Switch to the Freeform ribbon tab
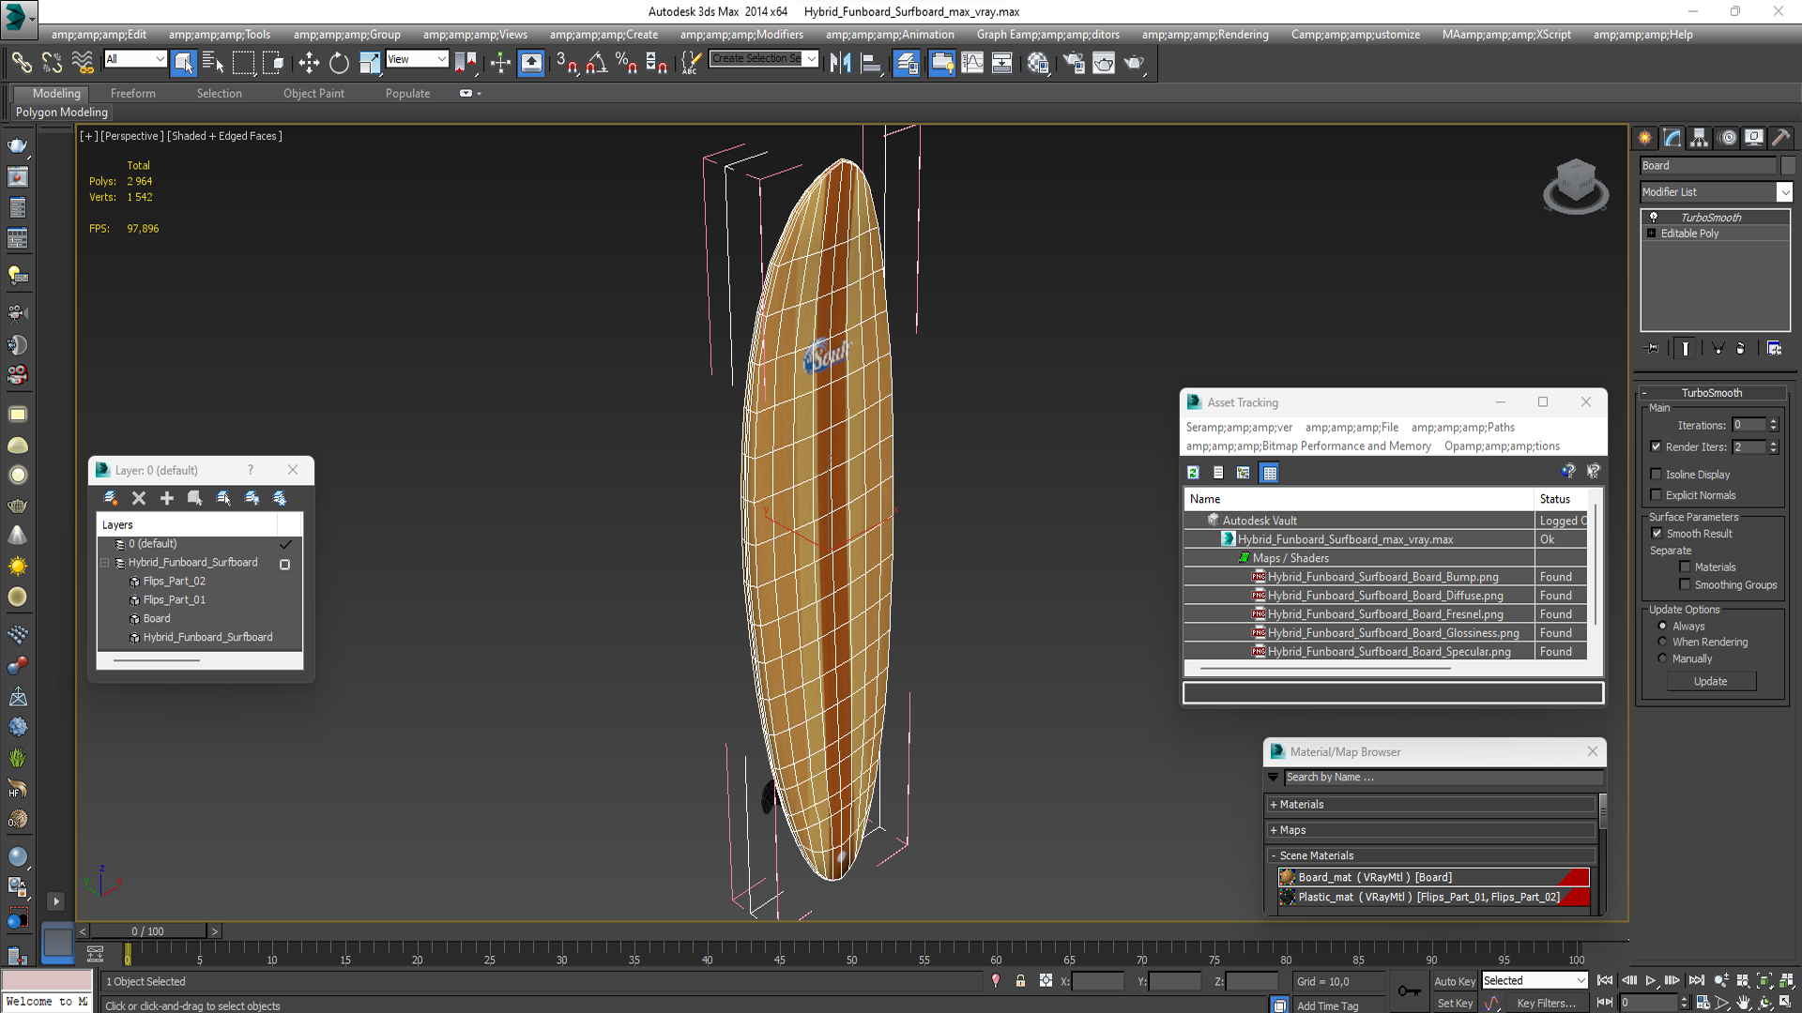Screen dimensions: 1802x1013 (132, 94)
